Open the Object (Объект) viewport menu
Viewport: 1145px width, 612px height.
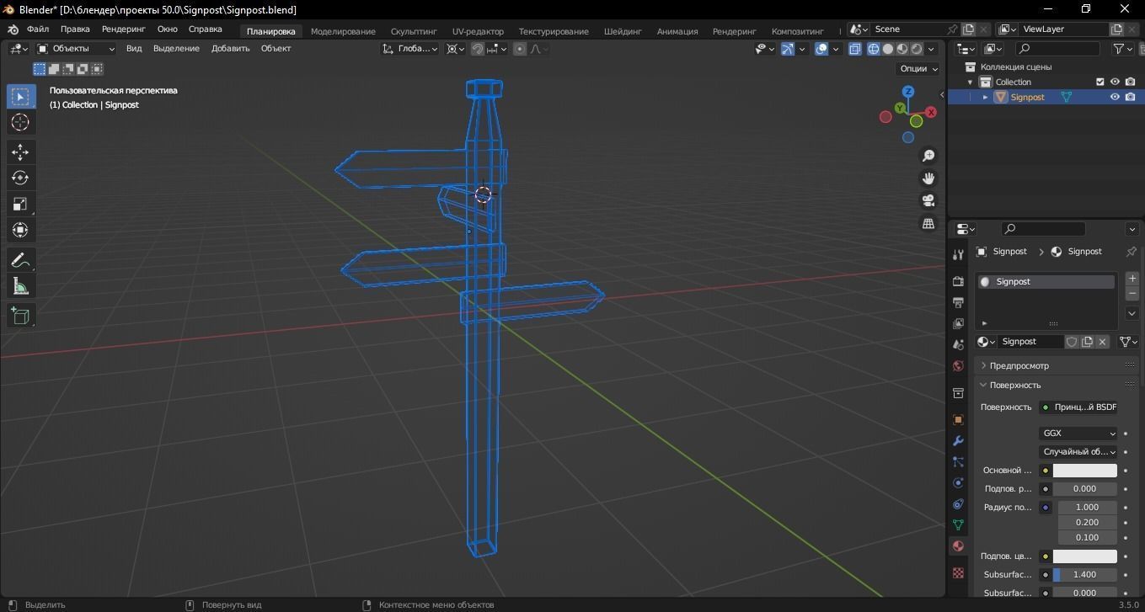coord(276,49)
